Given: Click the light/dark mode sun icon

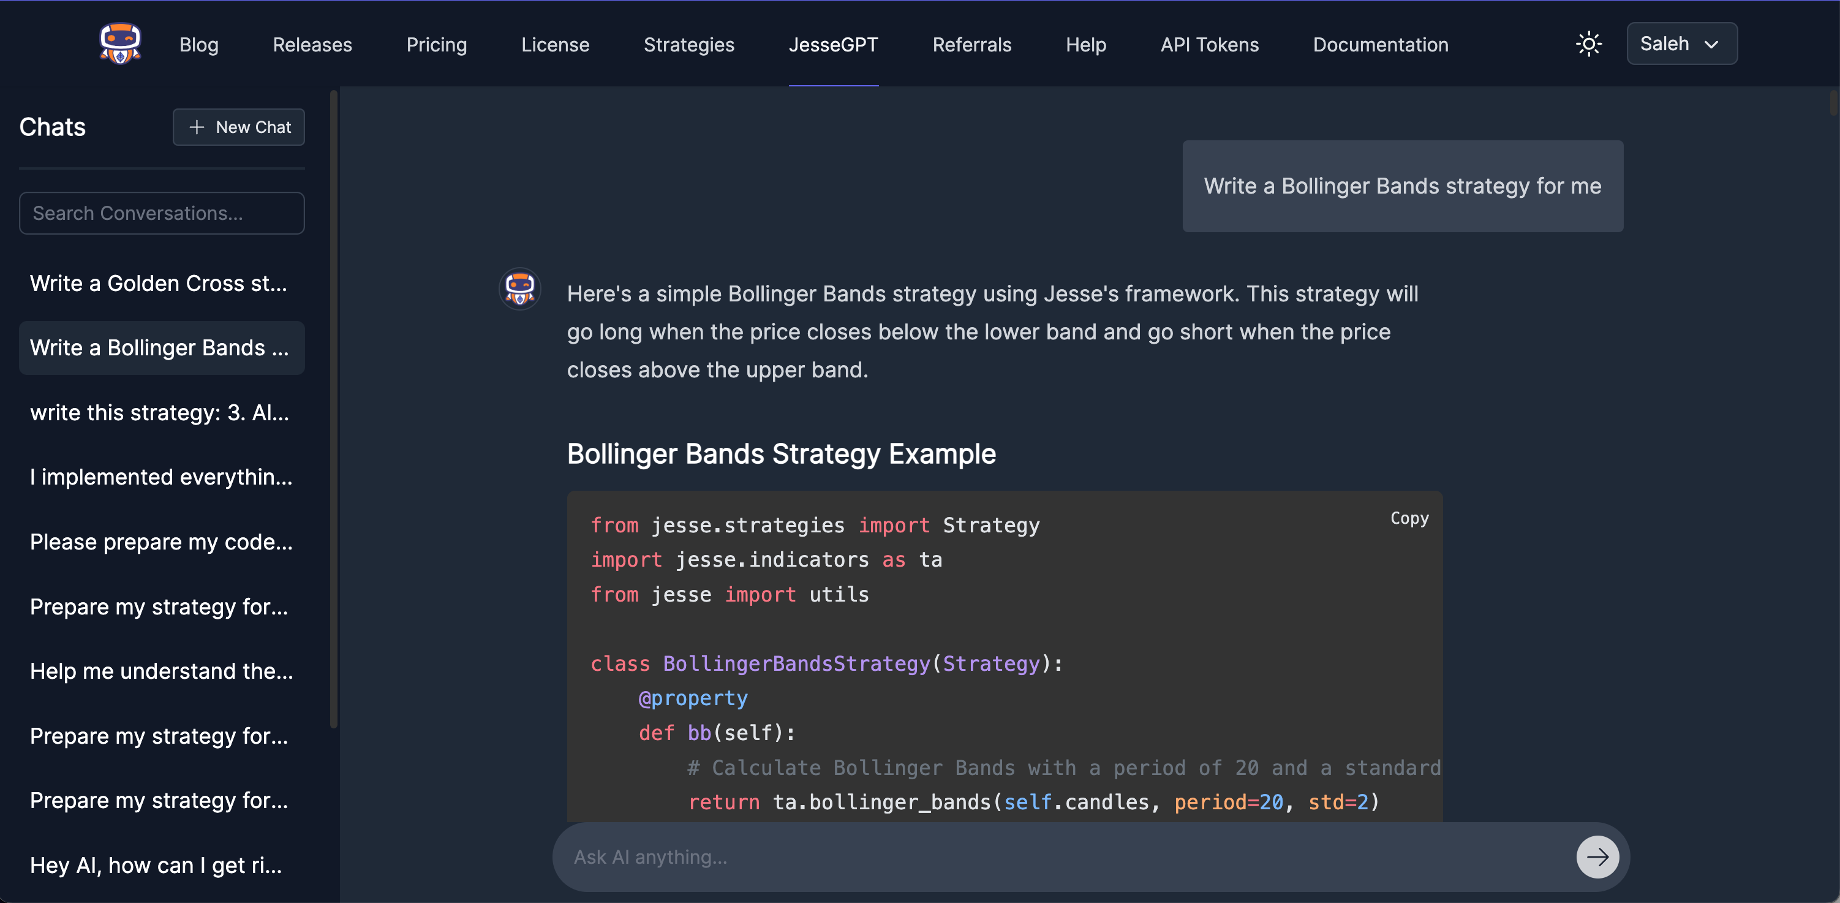Looking at the screenshot, I should [x=1589, y=43].
